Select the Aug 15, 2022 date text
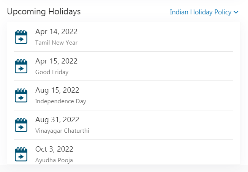 [x=57, y=90]
